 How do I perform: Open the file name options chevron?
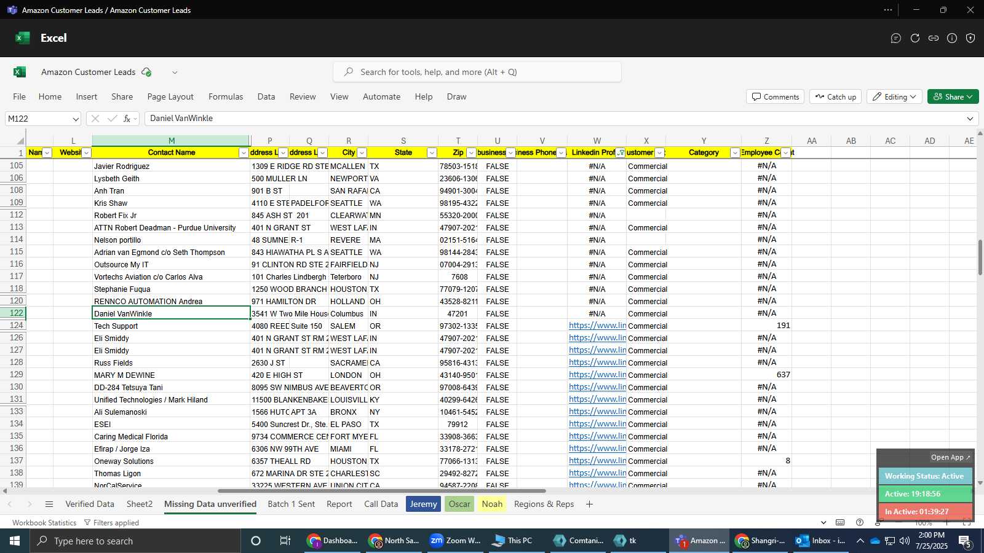tap(175, 73)
